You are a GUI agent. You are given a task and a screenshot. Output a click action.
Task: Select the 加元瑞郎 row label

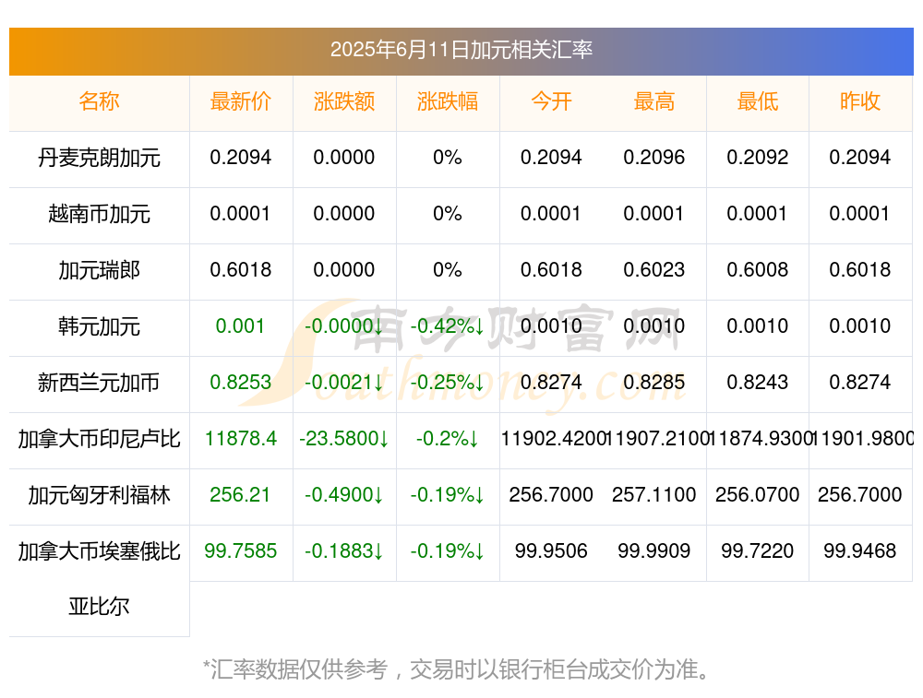click(99, 270)
